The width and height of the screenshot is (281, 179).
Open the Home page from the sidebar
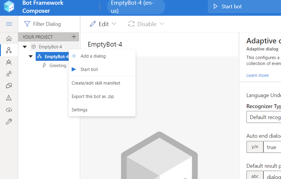(x=9, y=38)
